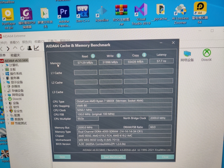The image size is (224, 168).
Task: Click the Latency info icon
Action: [170, 55]
